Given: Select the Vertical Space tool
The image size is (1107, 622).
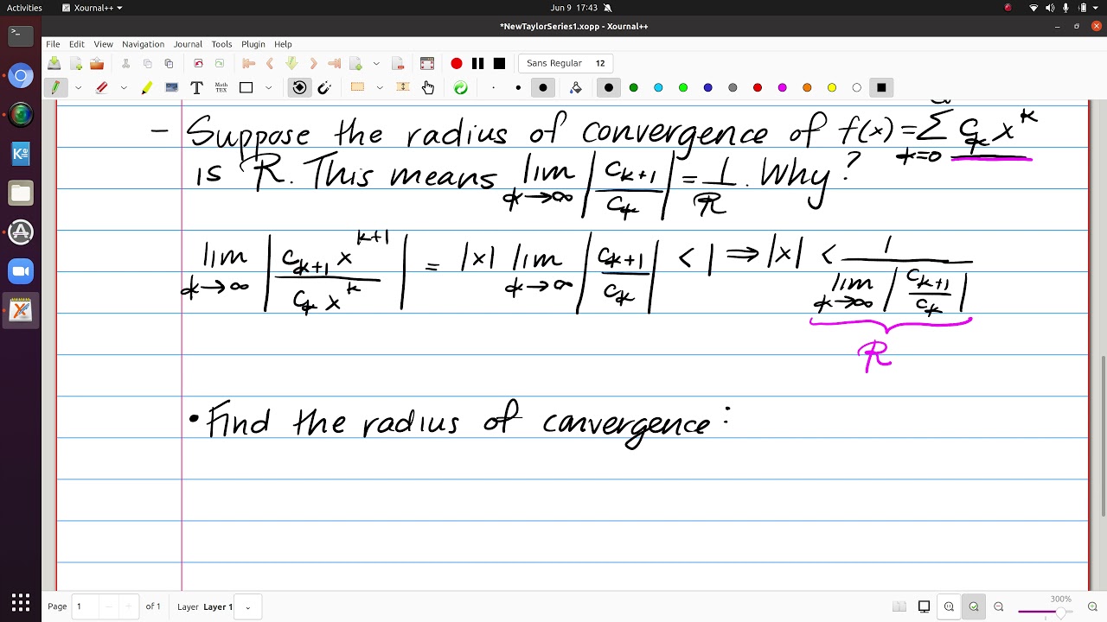Looking at the screenshot, I should coord(403,87).
